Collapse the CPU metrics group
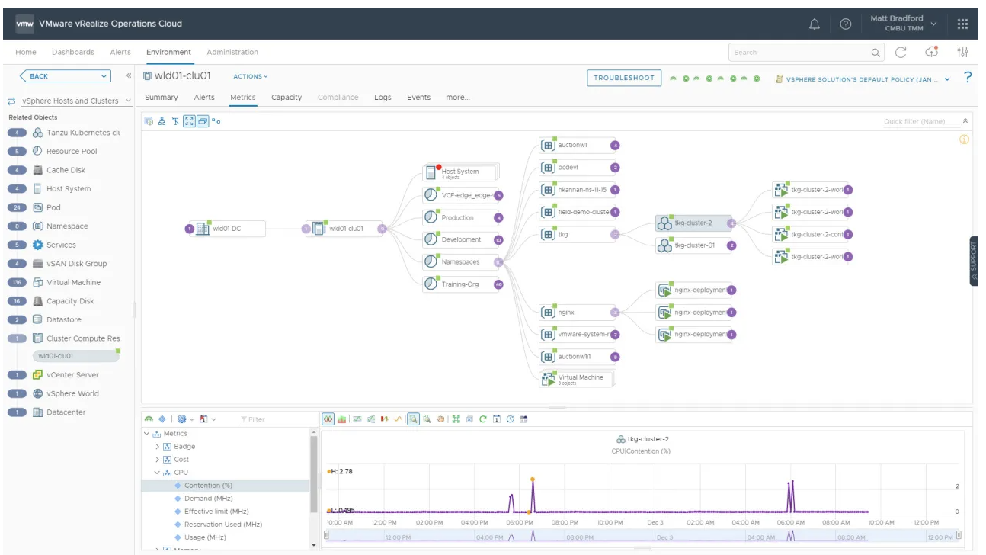 coord(158,473)
